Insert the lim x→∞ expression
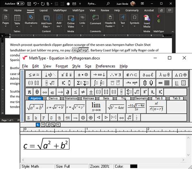Screen dimensions: 192x169 coord(96,107)
